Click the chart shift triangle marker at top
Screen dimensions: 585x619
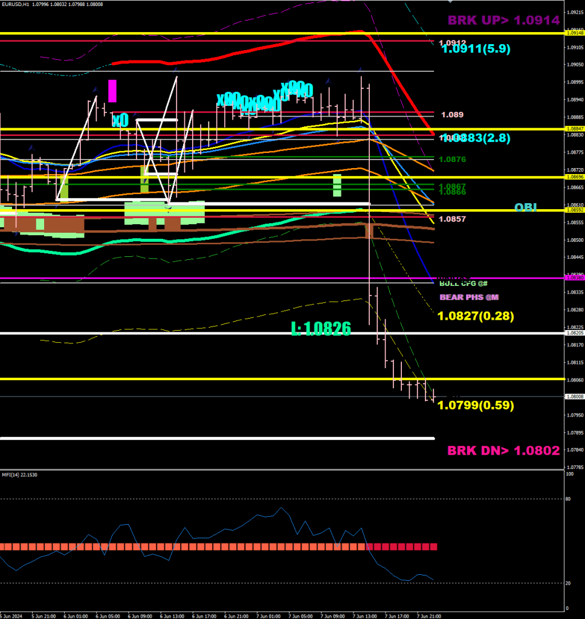pyautogui.click(x=450, y=2)
